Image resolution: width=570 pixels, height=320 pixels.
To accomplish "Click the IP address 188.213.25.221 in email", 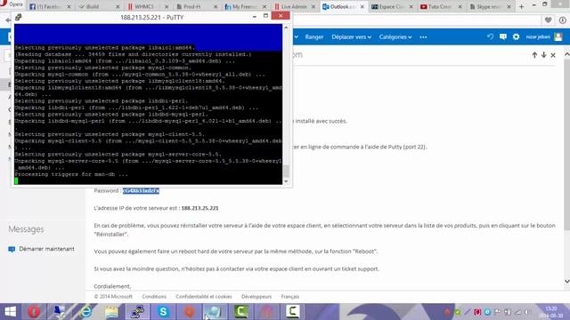I will [x=199, y=208].
